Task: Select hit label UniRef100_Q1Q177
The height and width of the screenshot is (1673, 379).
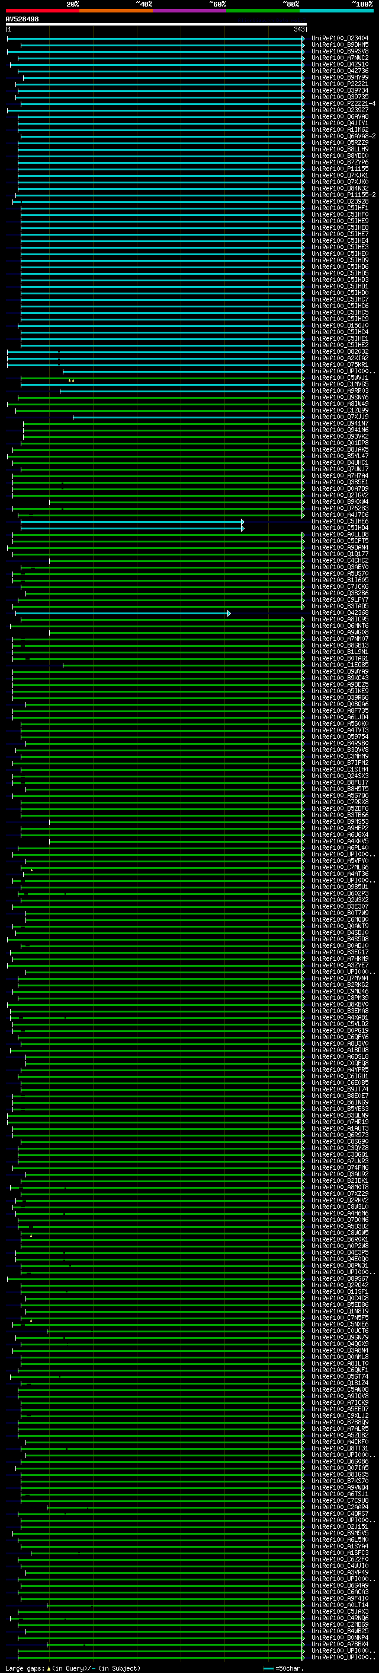Action: click(340, 554)
